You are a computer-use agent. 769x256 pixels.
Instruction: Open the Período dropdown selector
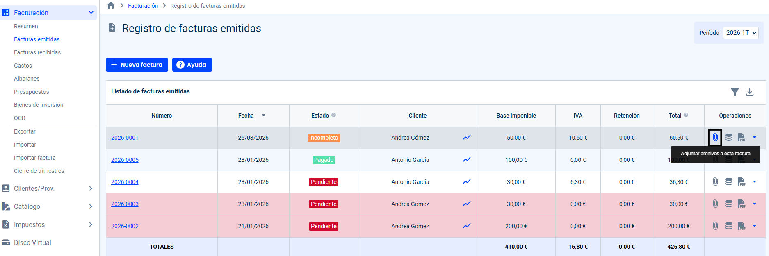740,33
